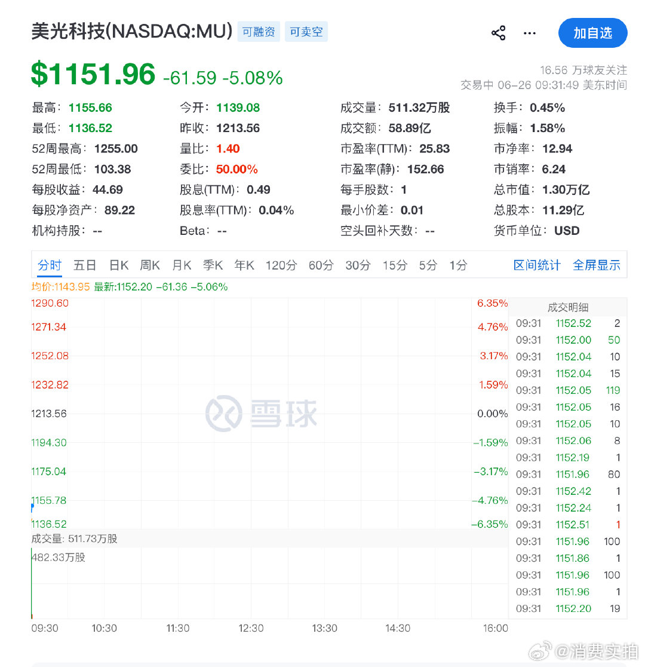Click the 市盈率(TTM) value 25.83
The height and width of the screenshot is (667, 645).
pyautogui.click(x=434, y=148)
